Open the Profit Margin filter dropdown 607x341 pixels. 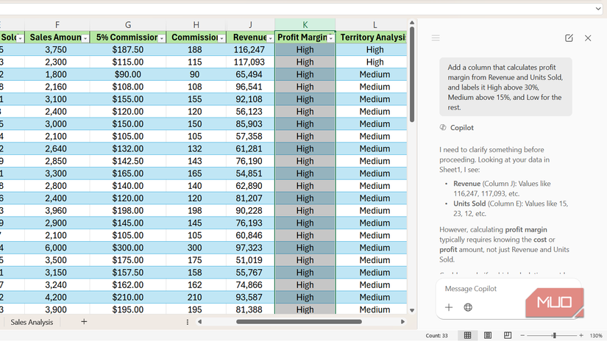pyautogui.click(x=330, y=38)
